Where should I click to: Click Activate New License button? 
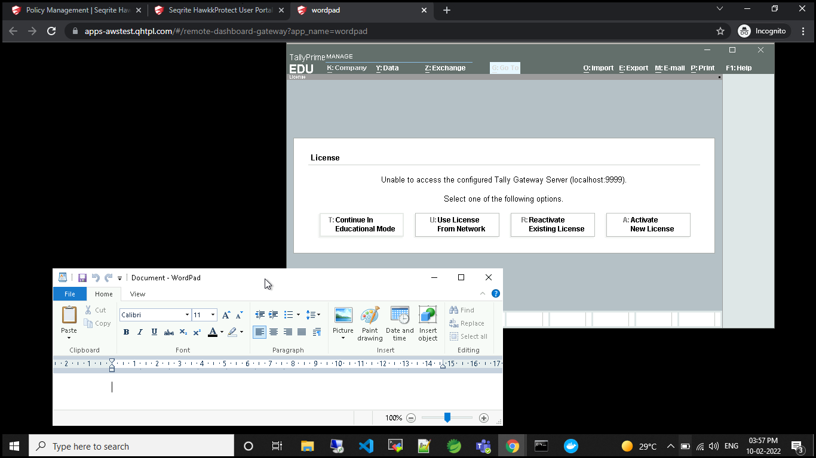[x=648, y=225]
